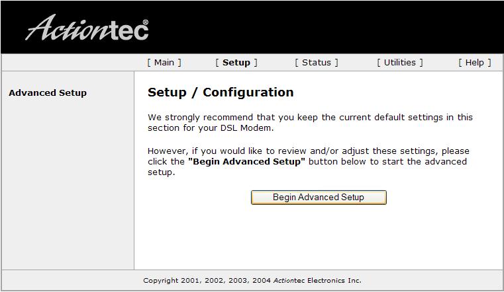Select Advanced Setup in the sidebar

pos(48,93)
